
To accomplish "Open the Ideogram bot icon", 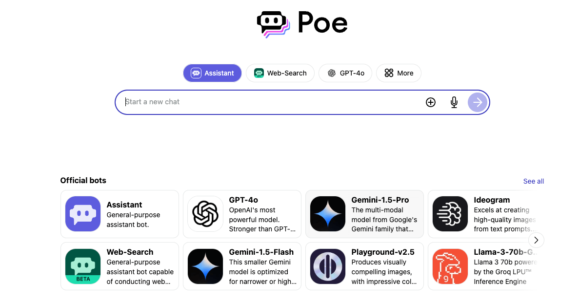I will click(450, 214).
